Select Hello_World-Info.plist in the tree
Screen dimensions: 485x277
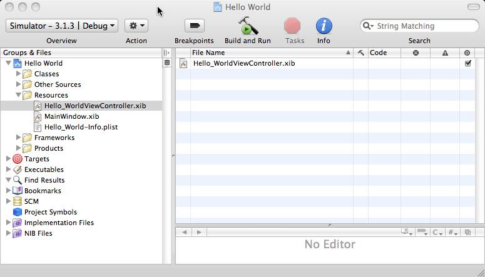pos(81,127)
